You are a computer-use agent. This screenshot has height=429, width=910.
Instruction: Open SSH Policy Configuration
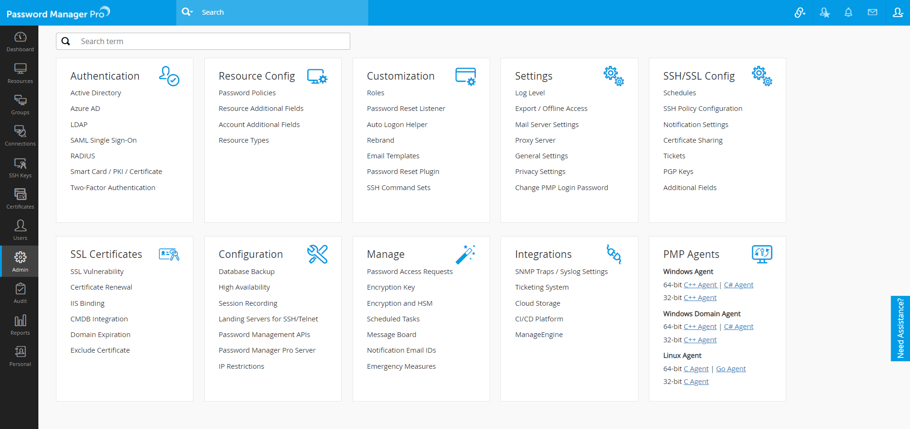(703, 109)
